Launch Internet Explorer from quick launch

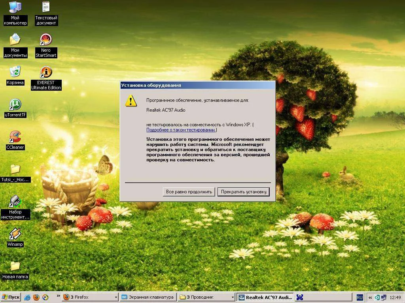[x=27, y=297]
